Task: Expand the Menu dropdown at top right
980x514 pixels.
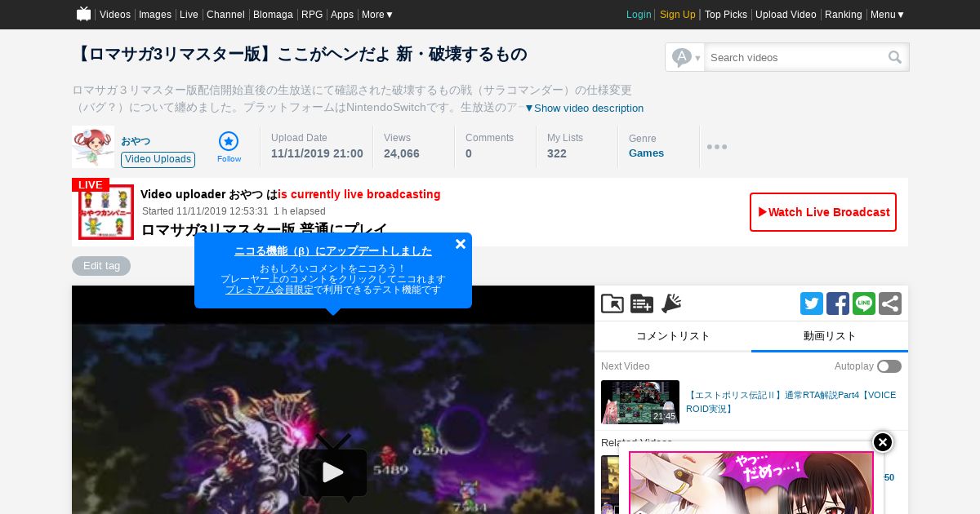Action: pos(888,15)
